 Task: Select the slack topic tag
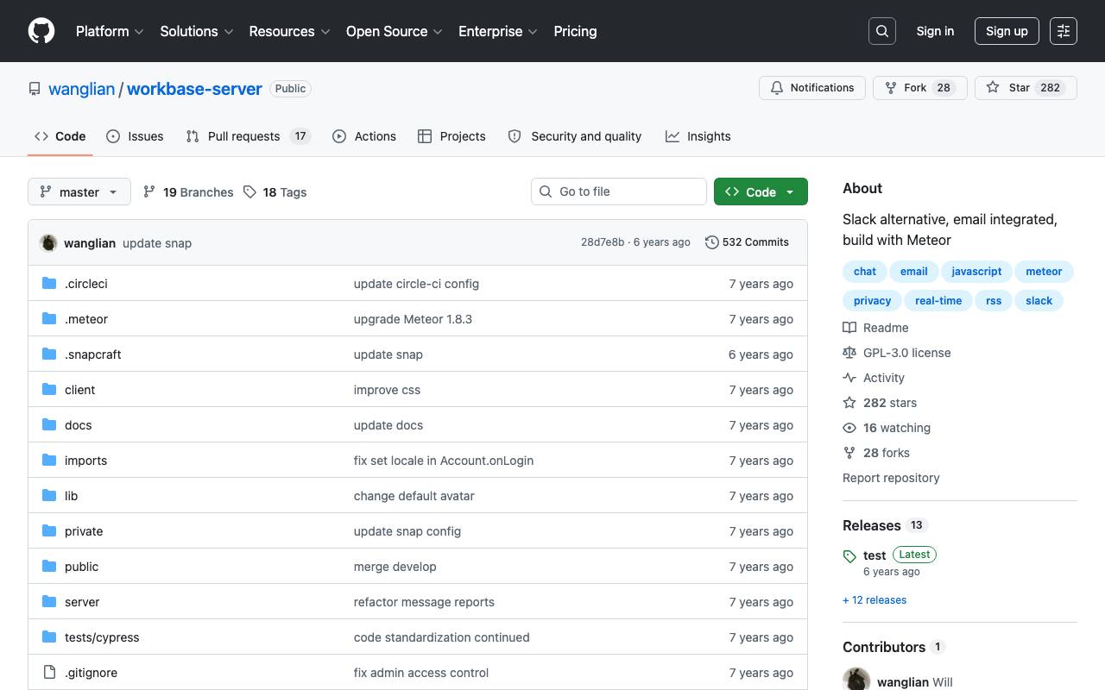point(1039,301)
